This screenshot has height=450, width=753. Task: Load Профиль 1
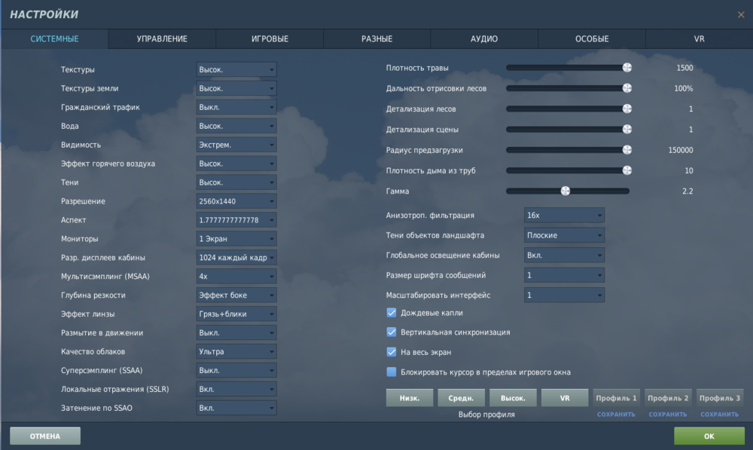616,398
